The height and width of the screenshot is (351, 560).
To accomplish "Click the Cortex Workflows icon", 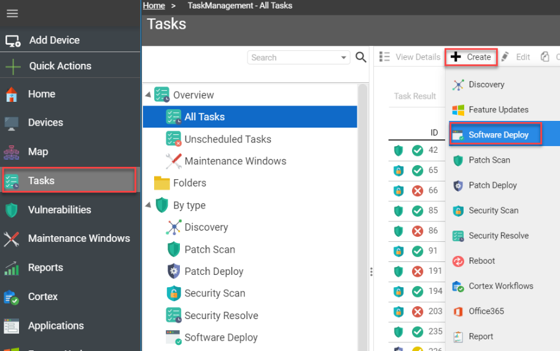I will pos(458,287).
